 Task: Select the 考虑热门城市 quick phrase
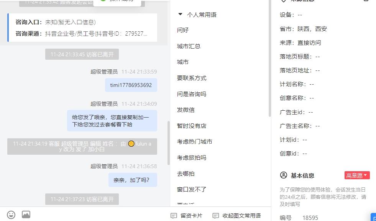194,142
